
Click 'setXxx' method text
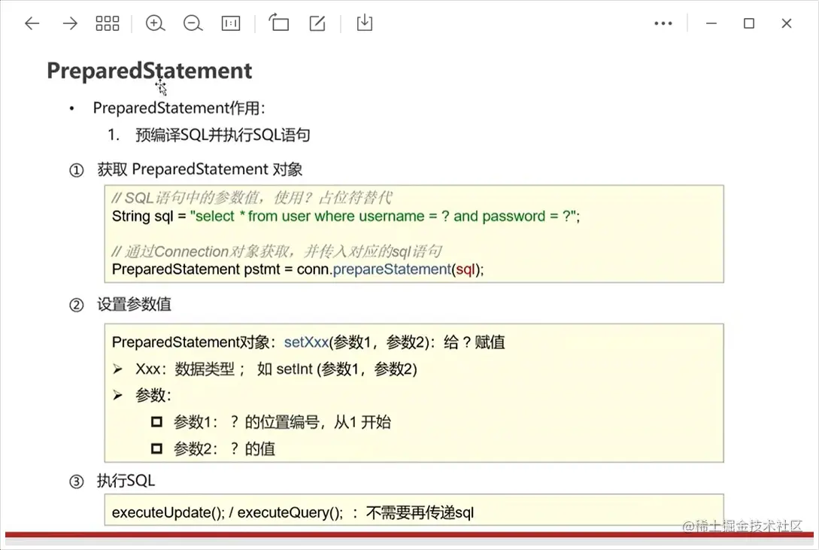click(x=306, y=342)
